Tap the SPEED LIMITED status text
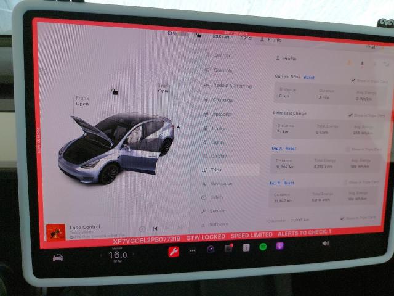 coord(252,235)
